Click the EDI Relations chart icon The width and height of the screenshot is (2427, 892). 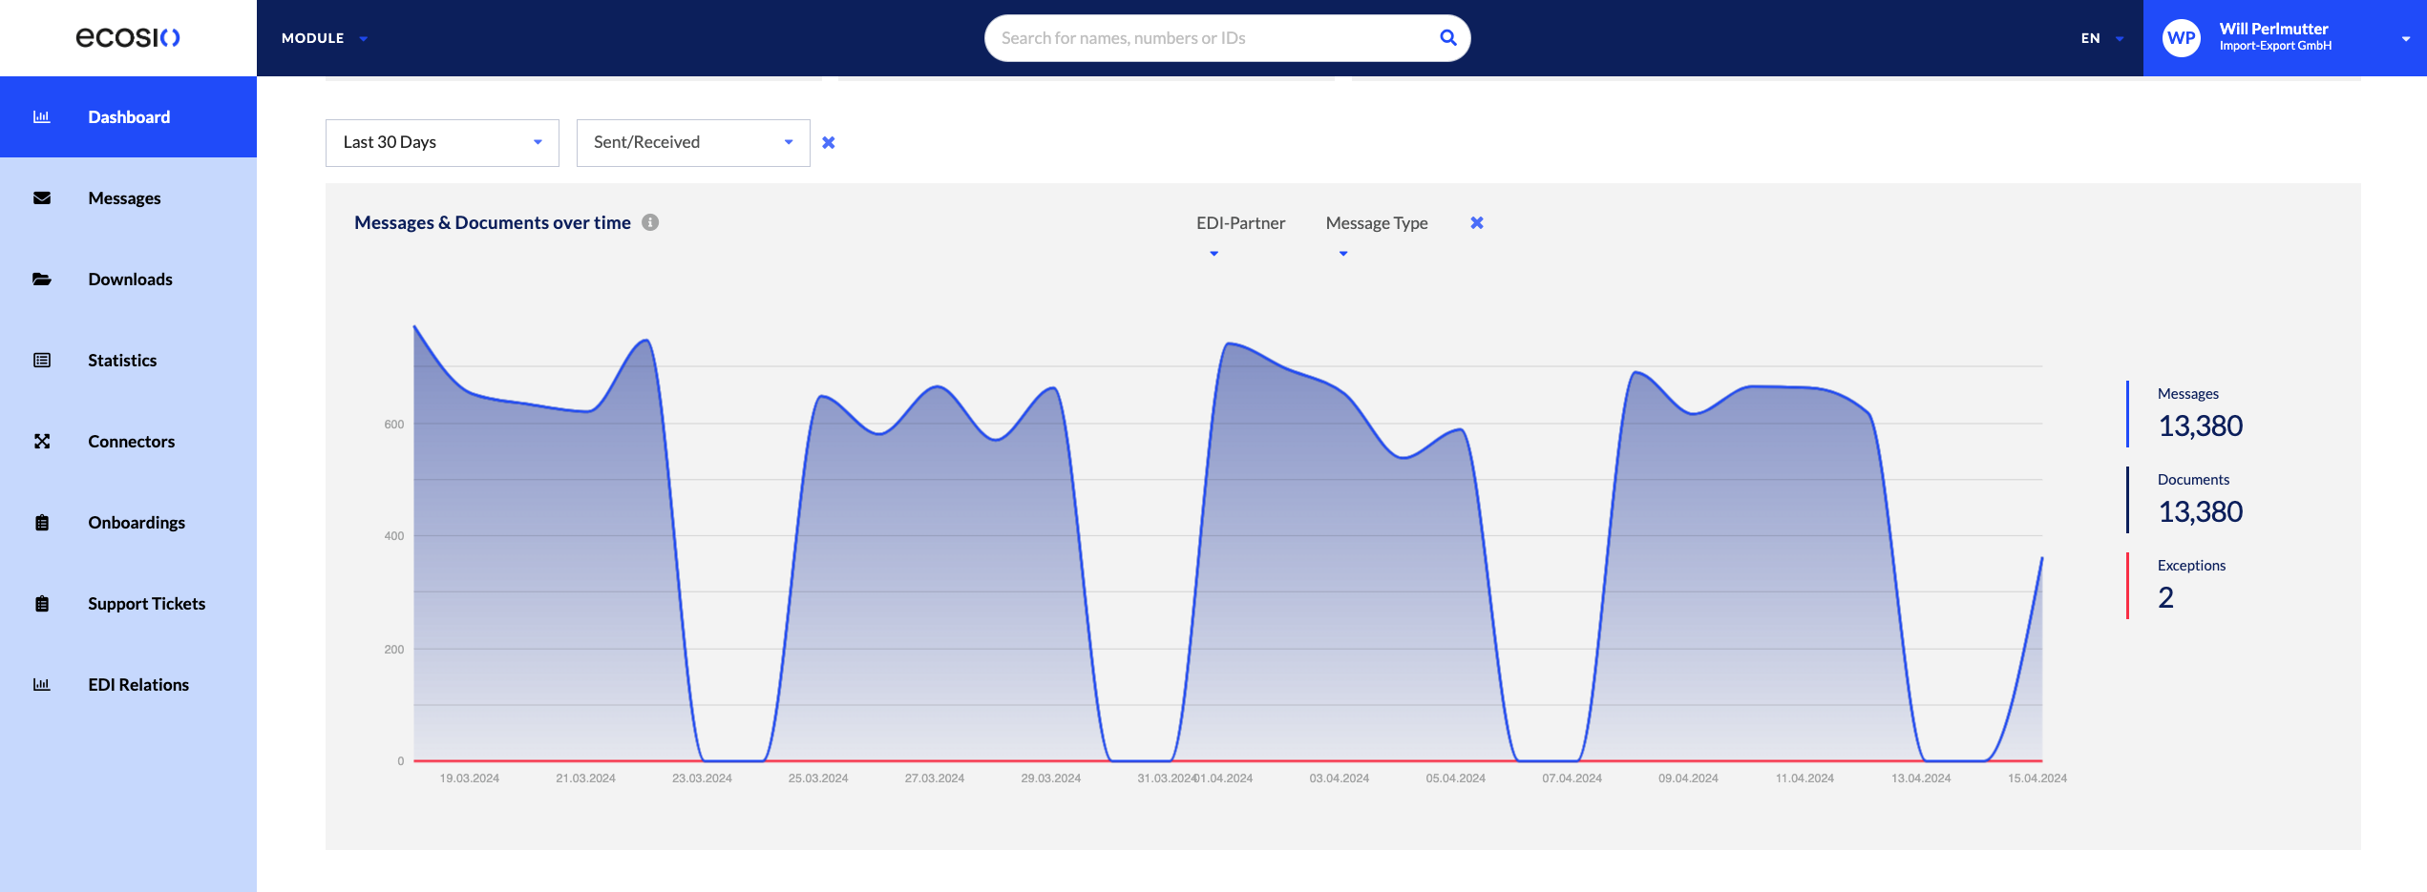coord(42,685)
